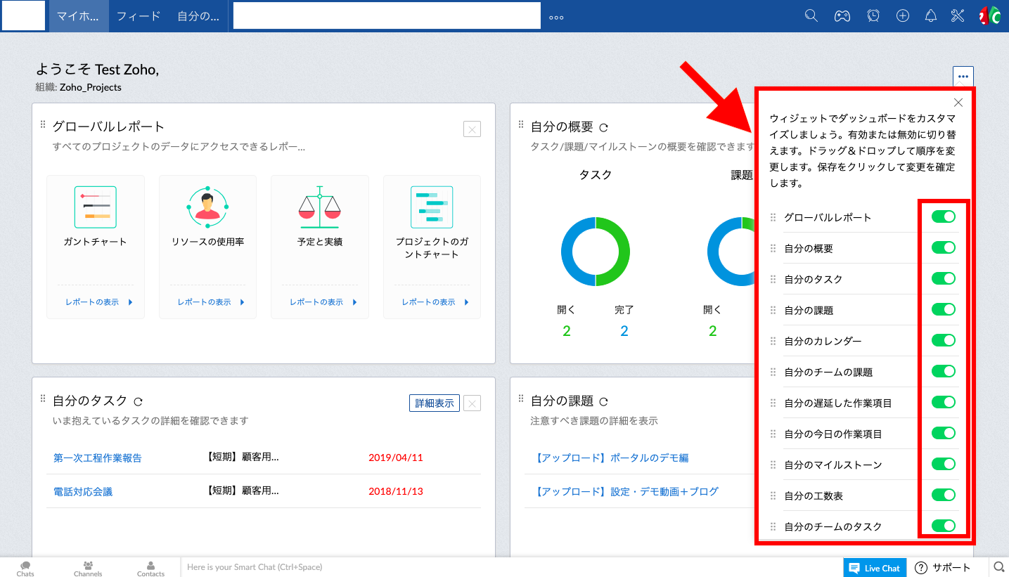The width and height of the screenshot is (1009, 577).
Task: Open task 第一次工程作業報告
Action: [x=98, y=458]
